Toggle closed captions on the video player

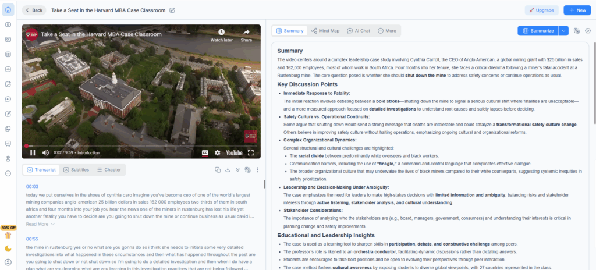[x=205, y=152]
